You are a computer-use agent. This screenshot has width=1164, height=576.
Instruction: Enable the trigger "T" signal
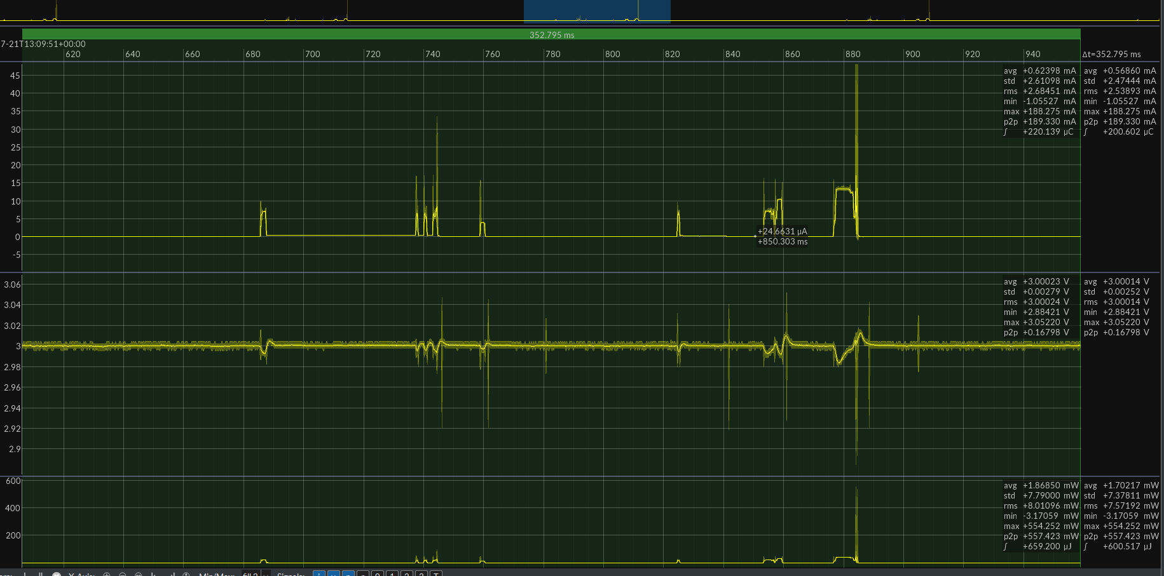[436, 573]
